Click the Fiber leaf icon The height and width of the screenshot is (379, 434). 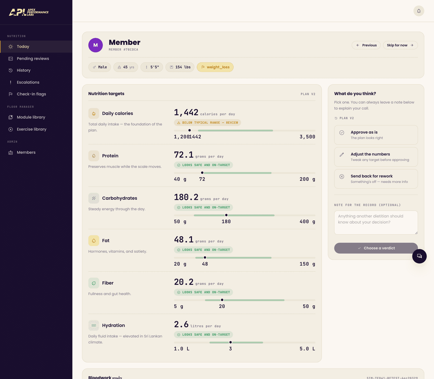(94, 283)
